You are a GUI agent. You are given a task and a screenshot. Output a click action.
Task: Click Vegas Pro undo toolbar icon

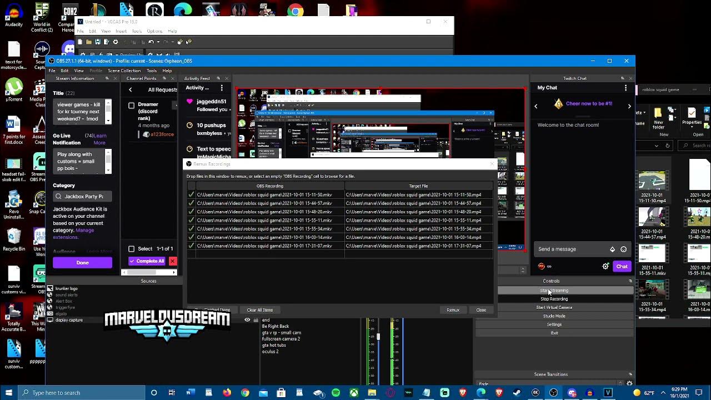(151, 42)
